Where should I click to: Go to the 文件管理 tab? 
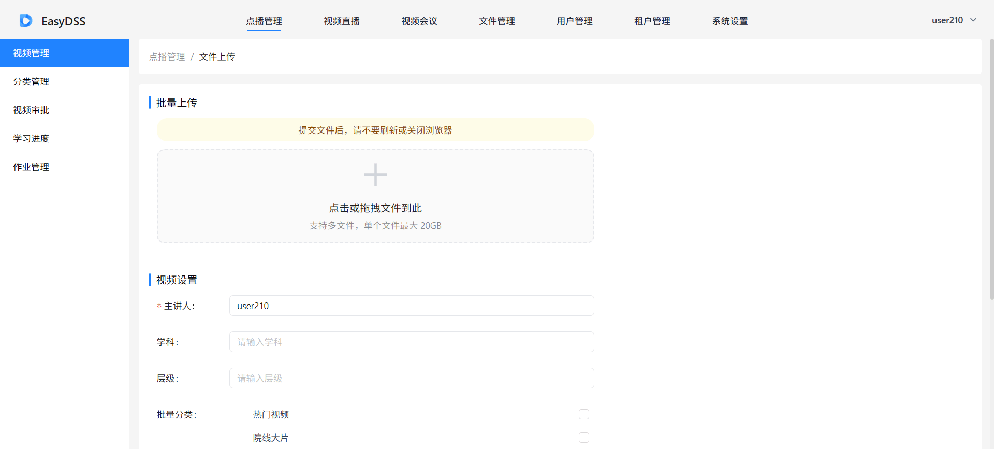[x=497, y=21]
